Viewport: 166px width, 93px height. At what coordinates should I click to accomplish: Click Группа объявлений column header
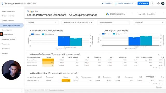(x=34, y=57)
